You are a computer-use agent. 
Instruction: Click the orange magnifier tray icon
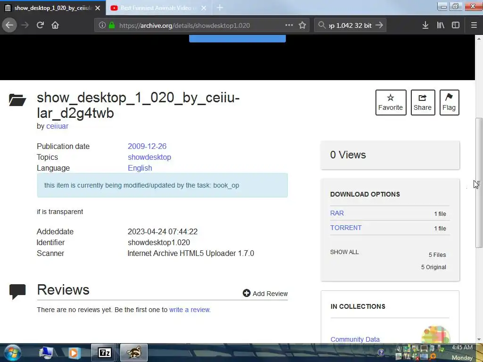point(433,356)
